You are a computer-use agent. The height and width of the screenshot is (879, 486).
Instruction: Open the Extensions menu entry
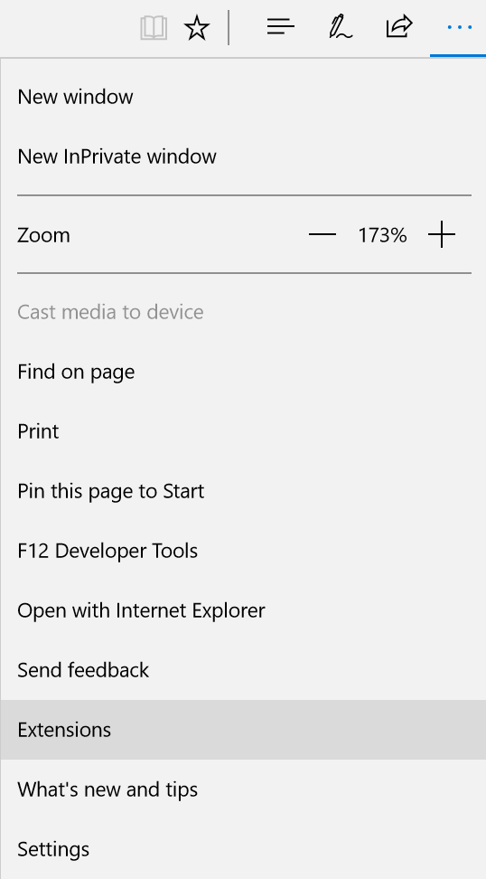[243, 730]
